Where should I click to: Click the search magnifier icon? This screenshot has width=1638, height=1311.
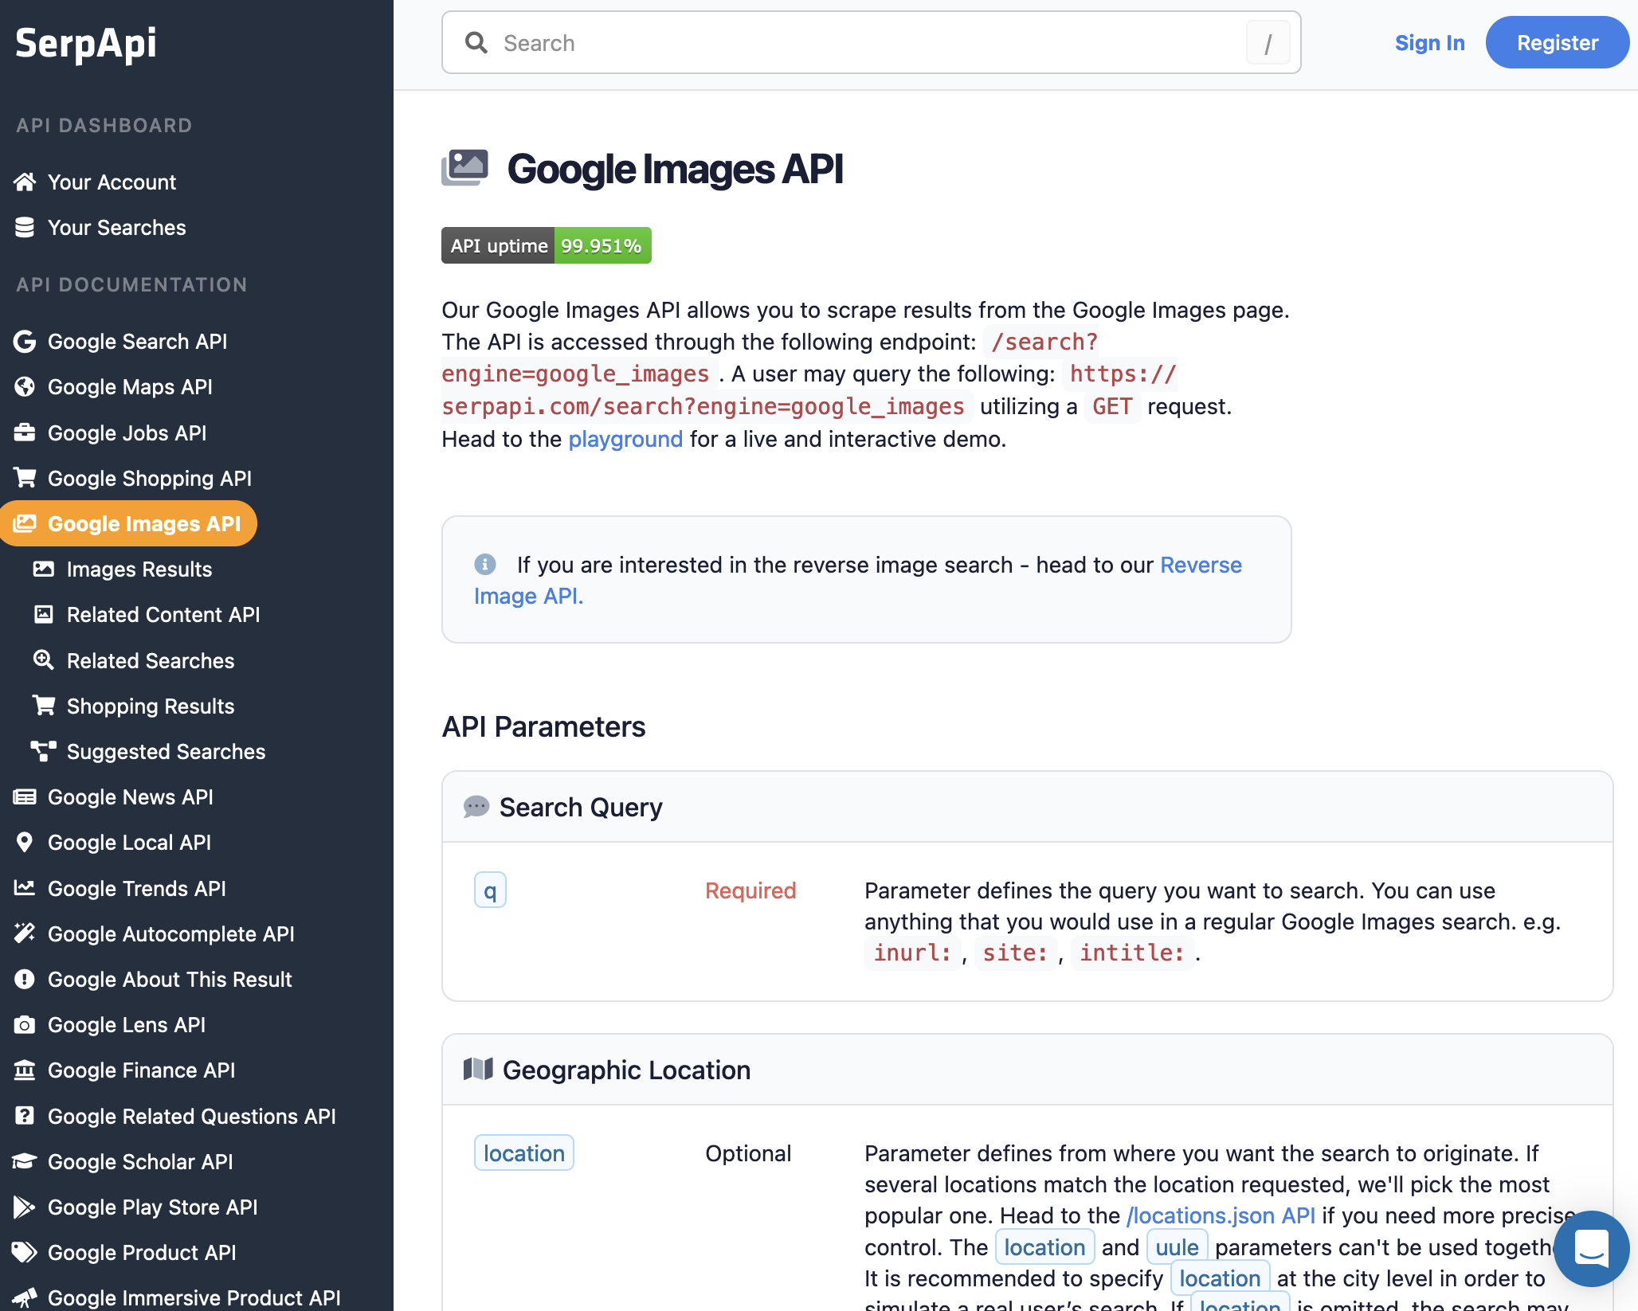(476, 43)
